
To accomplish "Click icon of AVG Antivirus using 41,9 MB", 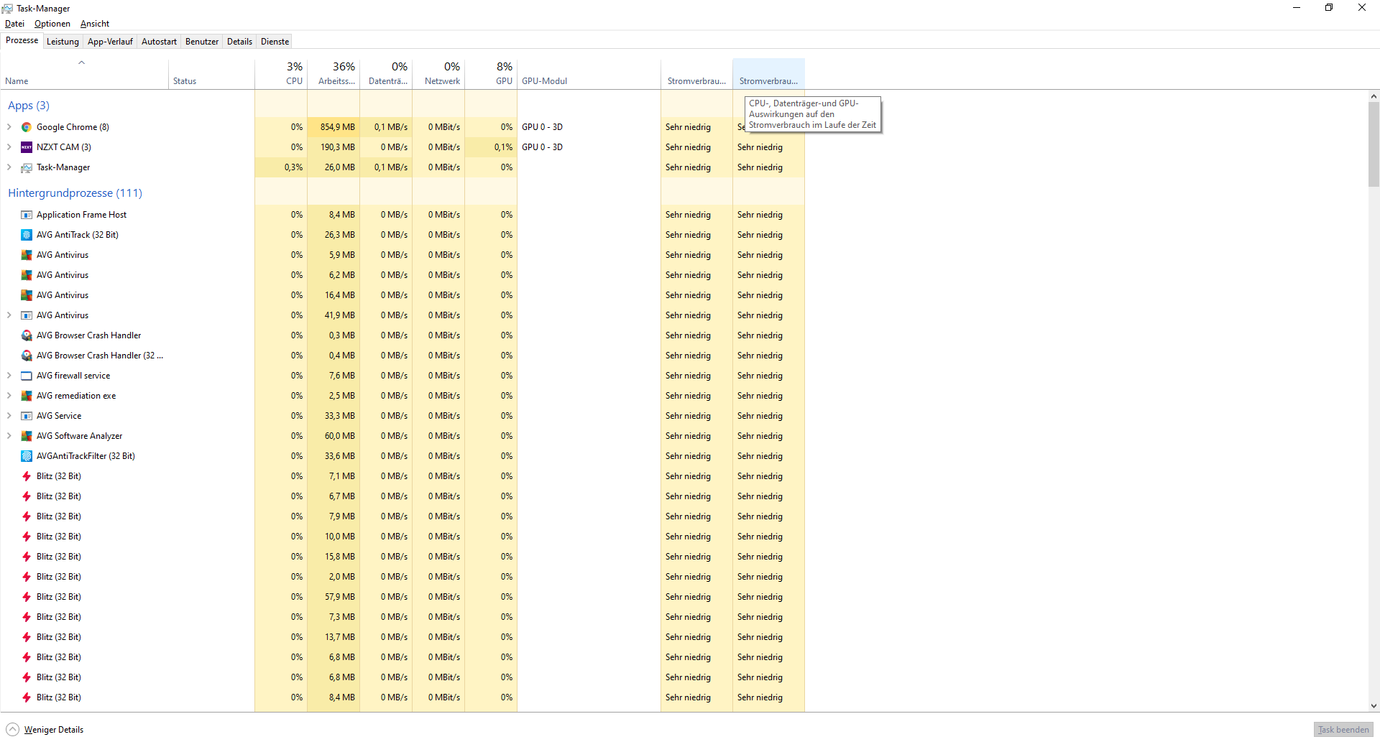I will 27,315.
